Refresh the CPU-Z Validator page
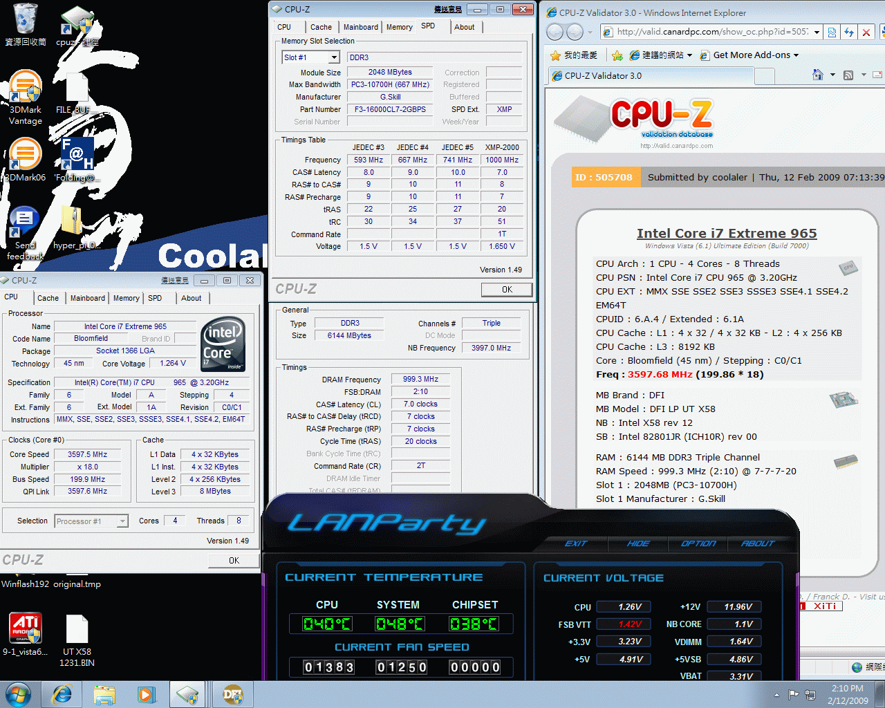The width and height of the screenshot is (885, 708). point(850,32)
